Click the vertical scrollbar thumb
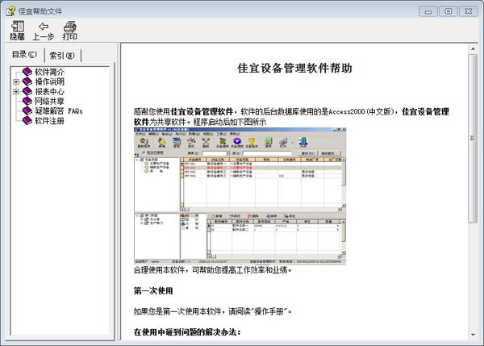 tap(473, 138)
